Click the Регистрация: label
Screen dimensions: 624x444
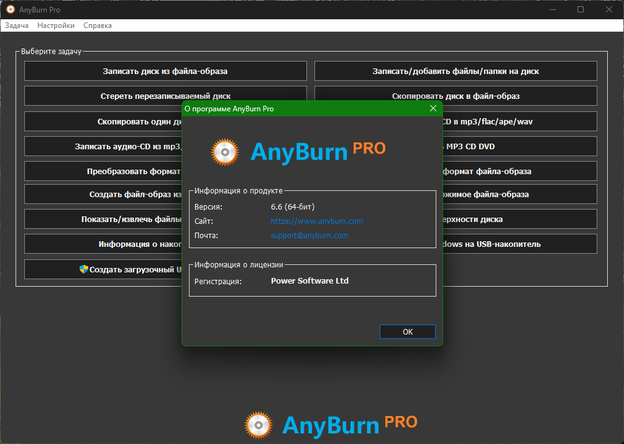218,282
